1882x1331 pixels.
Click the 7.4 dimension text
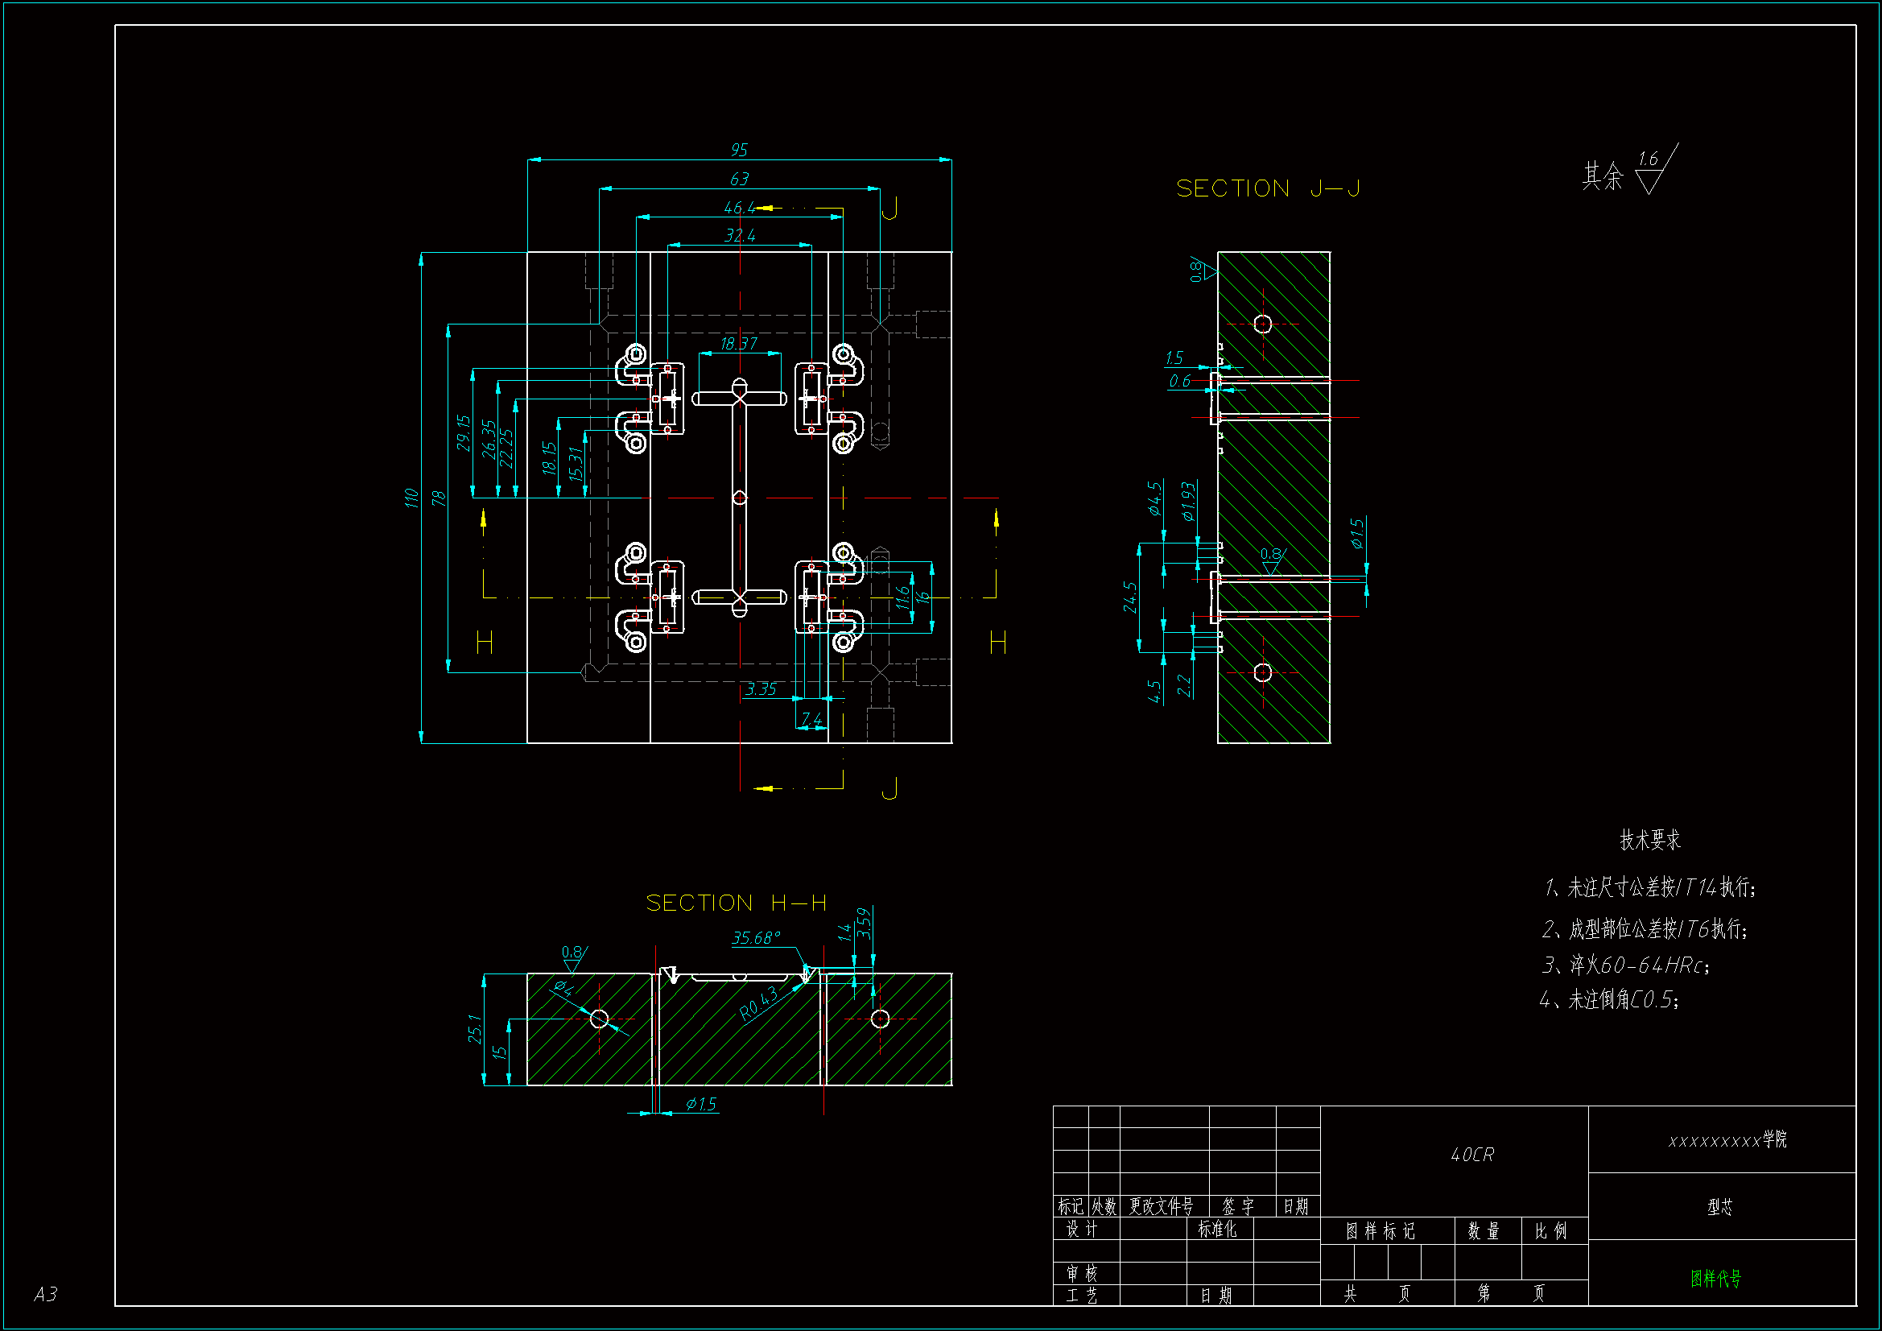(811, 719)
